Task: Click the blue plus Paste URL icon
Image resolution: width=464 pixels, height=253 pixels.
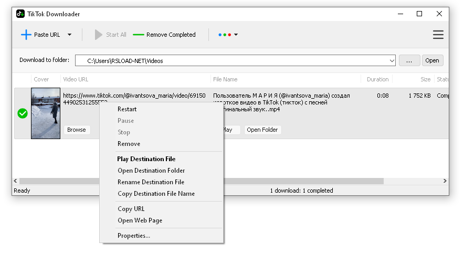Action: tap(26, 35)
